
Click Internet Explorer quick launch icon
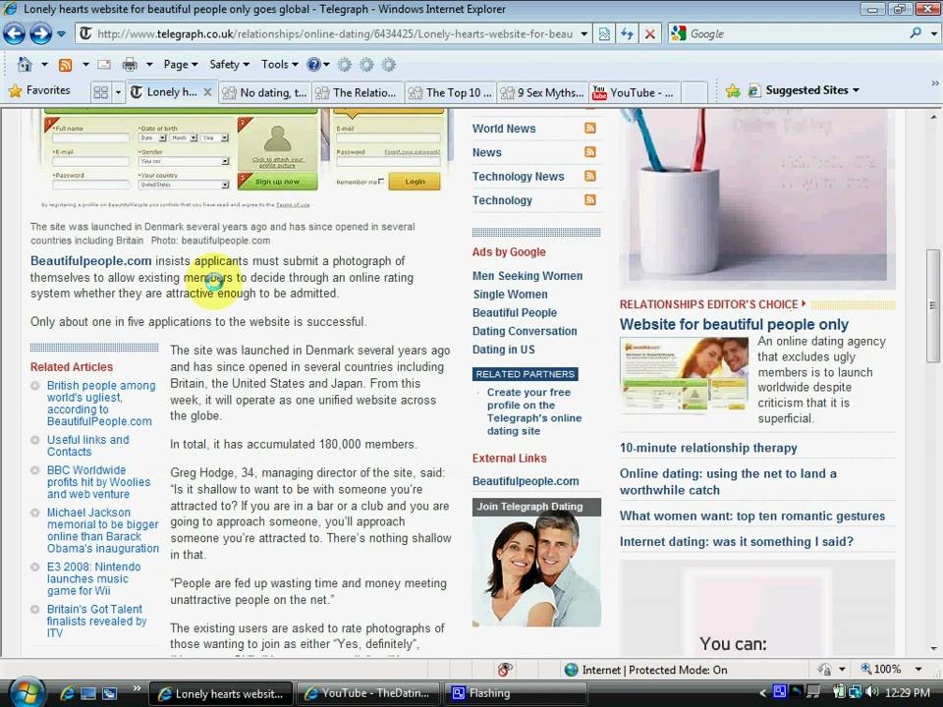pos(67,693)
